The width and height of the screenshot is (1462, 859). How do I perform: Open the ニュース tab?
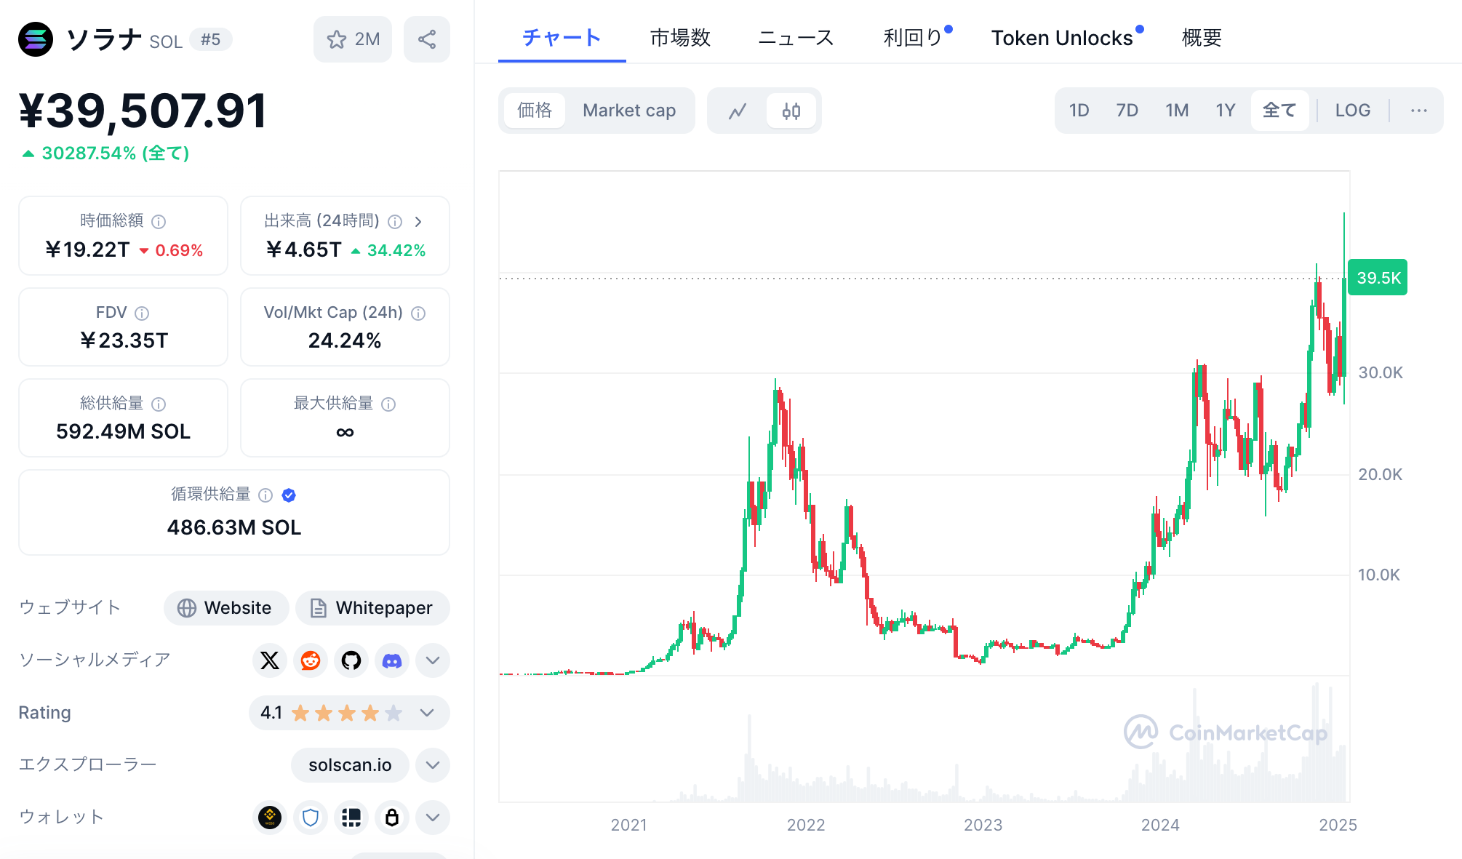(x=796, y=38)
